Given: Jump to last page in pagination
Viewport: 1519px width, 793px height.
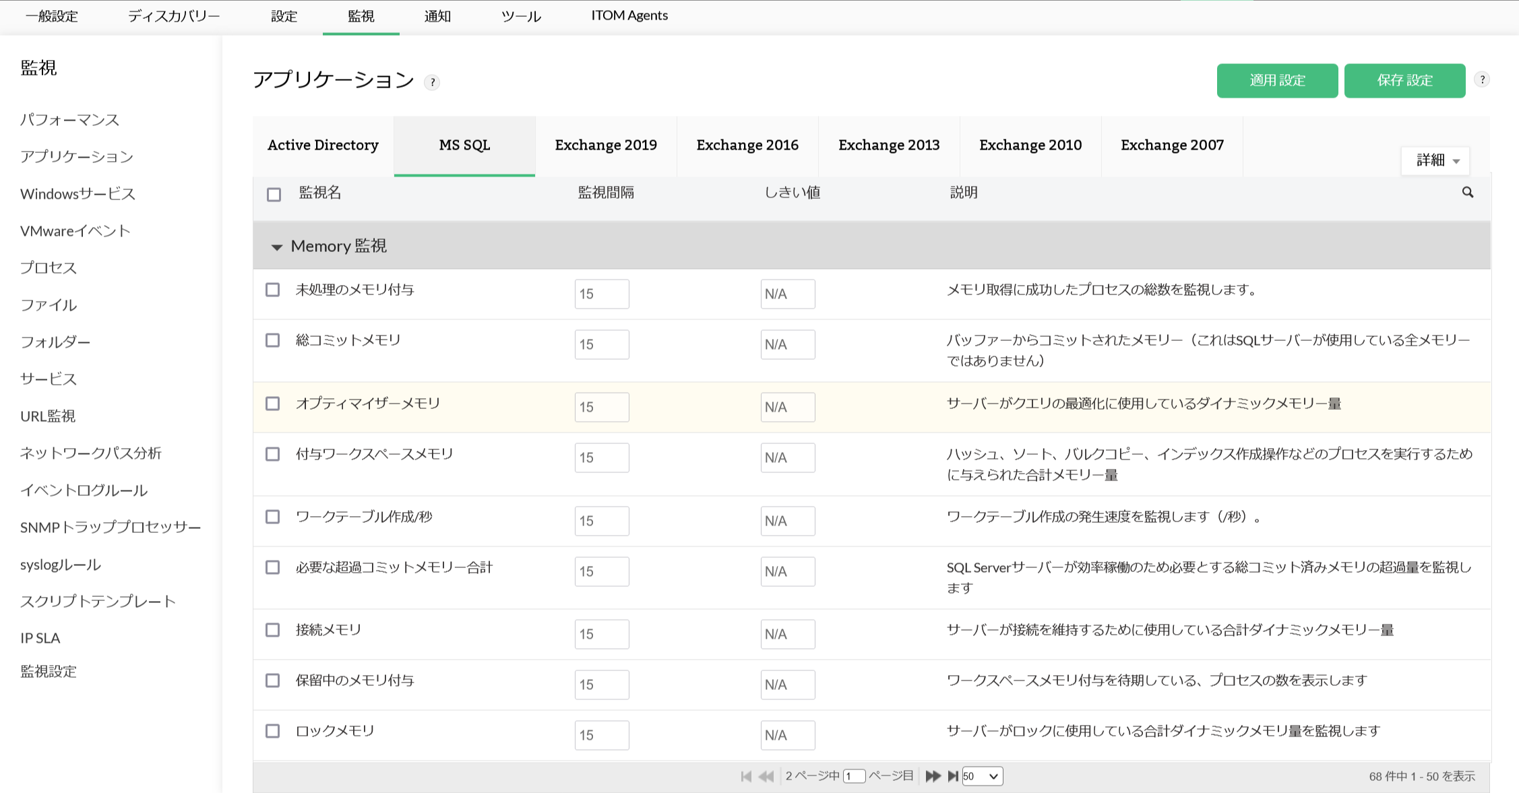Looking at the screenshot, I should coord(953,776).
